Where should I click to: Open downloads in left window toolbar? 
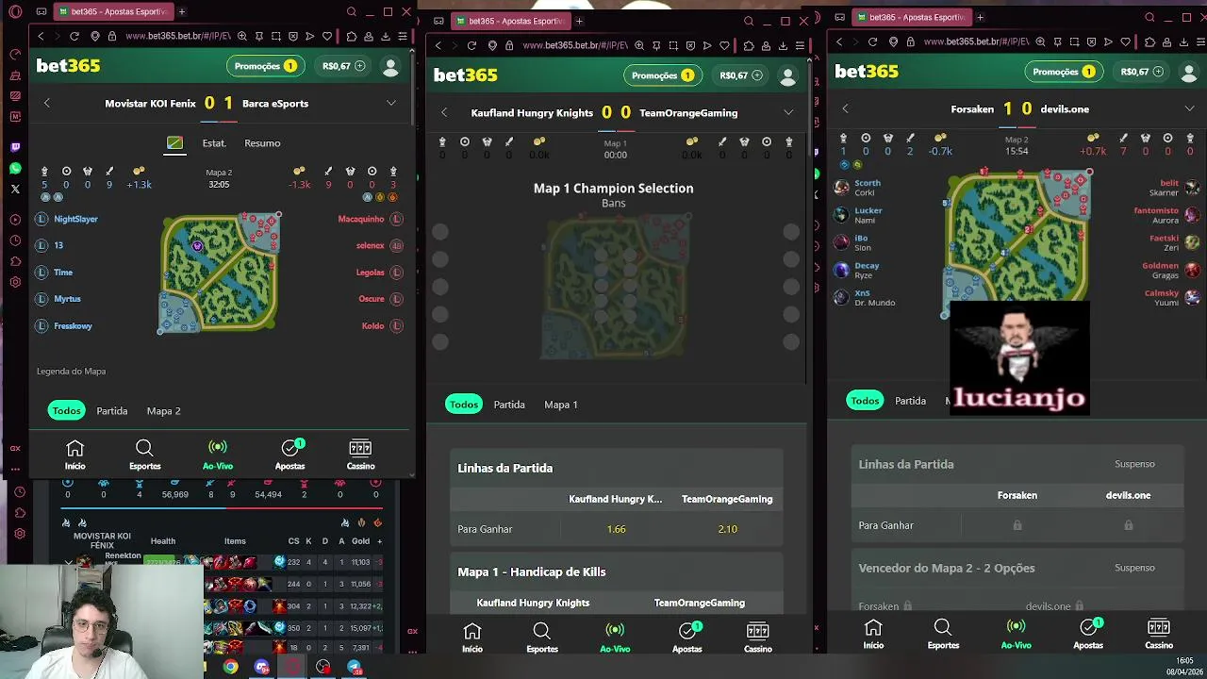coord(386,36)
